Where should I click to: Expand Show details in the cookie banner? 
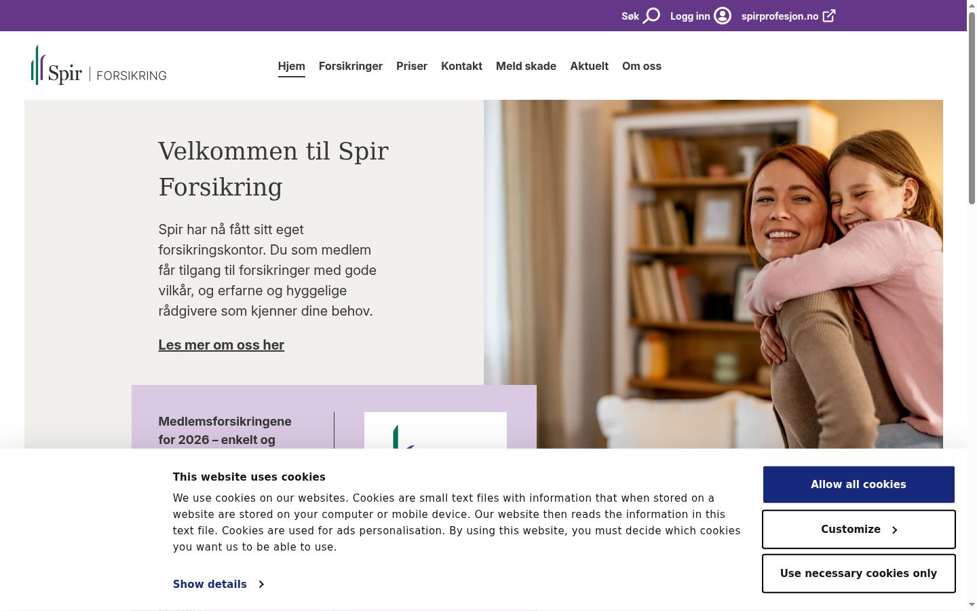[210, 584]
